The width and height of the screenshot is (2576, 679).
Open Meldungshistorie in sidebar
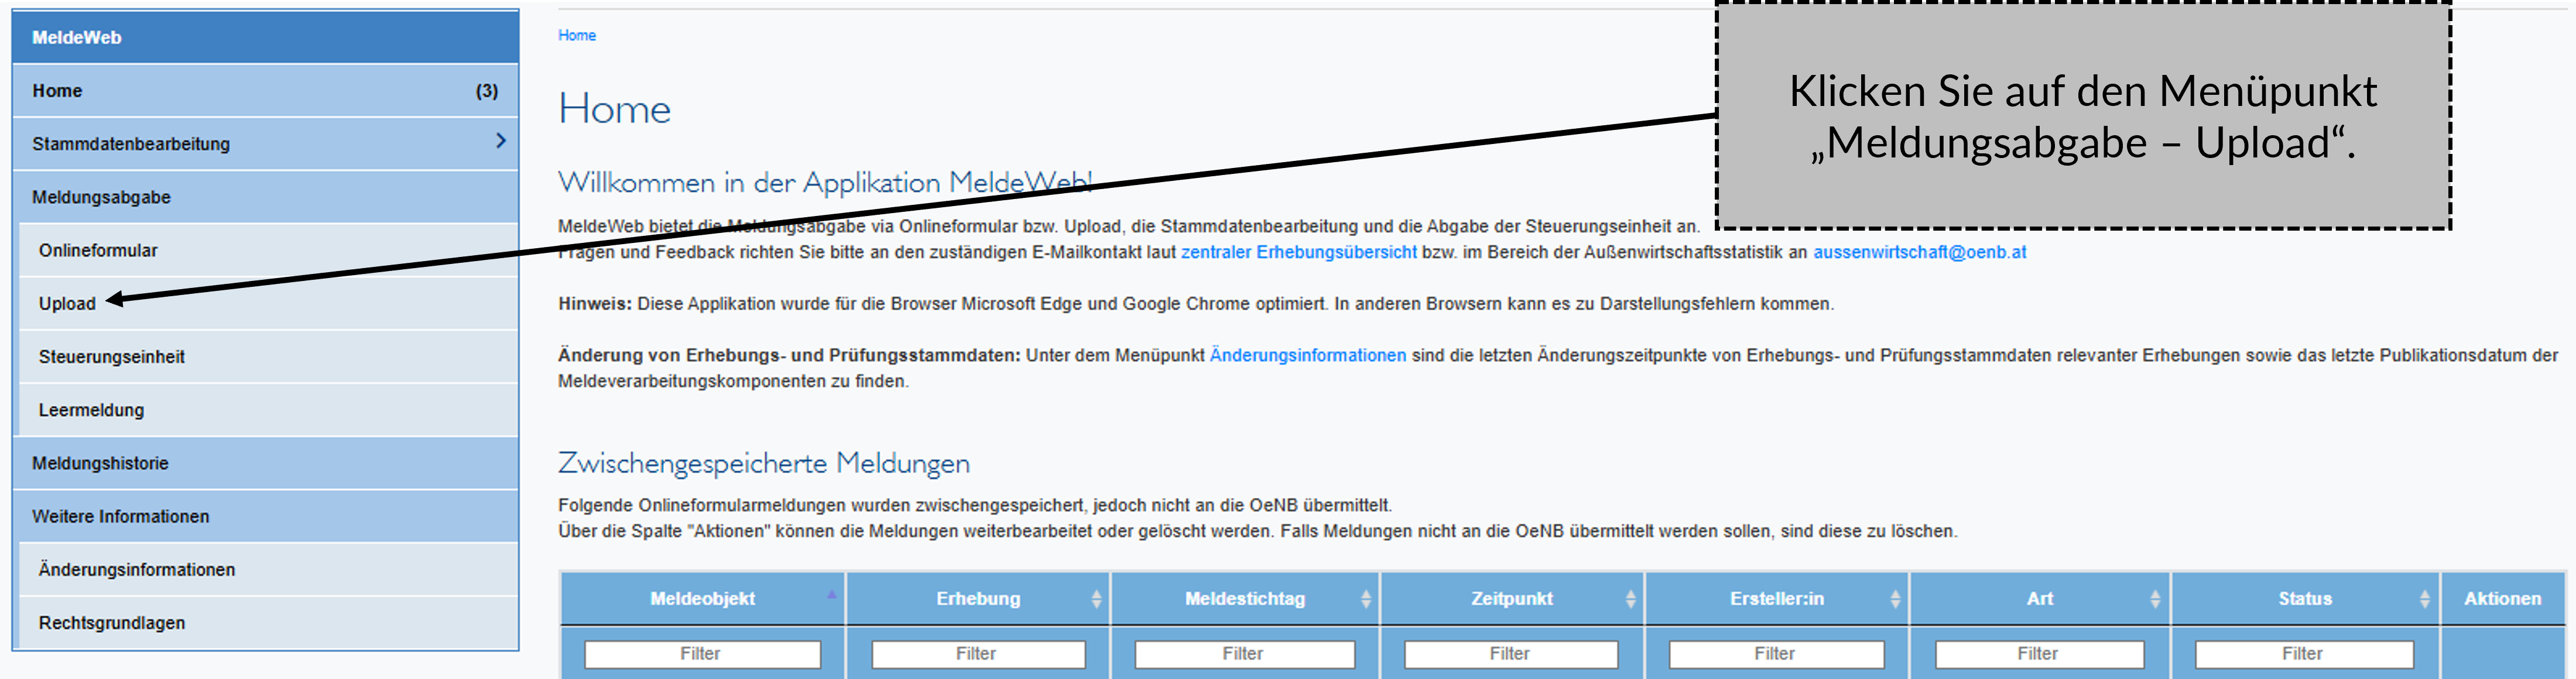coord(100,463)
